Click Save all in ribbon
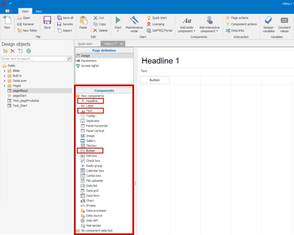294x235 pixels. tap(65, 18)
